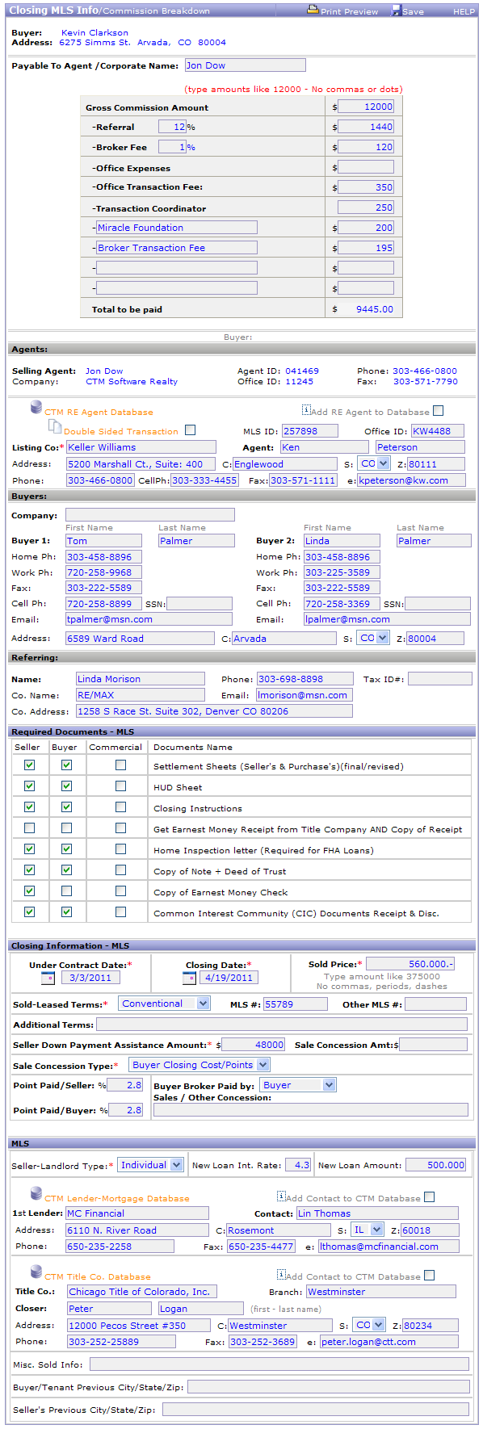Viewport: 483px width, 1429px height.
Task: Click CTM Title Co. Database link
Action: coord(98,1276)
